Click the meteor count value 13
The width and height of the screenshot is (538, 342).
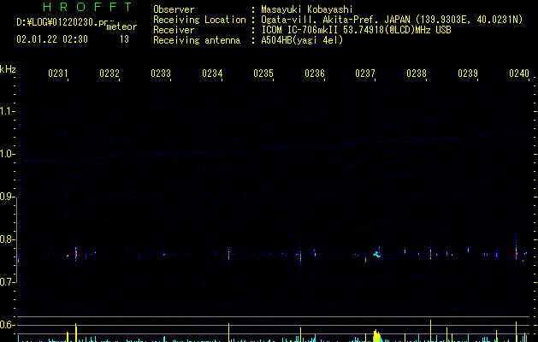coord(124,39)
